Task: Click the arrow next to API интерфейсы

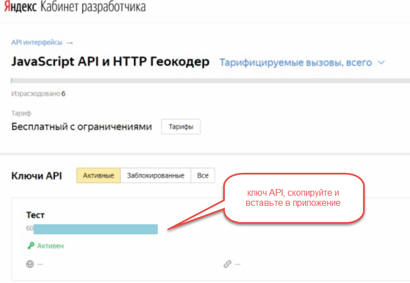Action: [x=69, y=43]
